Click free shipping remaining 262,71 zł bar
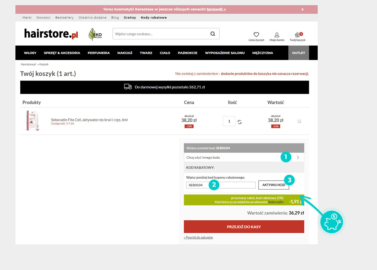Viewport: 377px width, 270px height. coord(165,87)
